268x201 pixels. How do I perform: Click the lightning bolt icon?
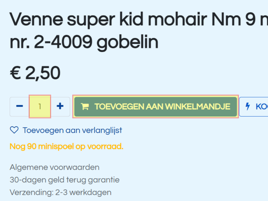tap(248, 106)
